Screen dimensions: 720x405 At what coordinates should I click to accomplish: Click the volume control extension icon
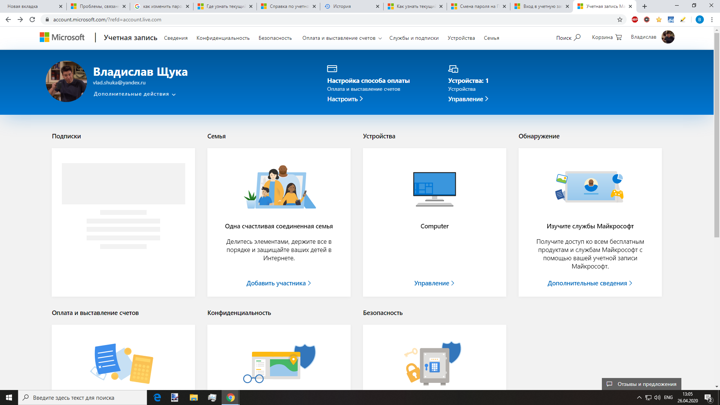tap(647, 19)
